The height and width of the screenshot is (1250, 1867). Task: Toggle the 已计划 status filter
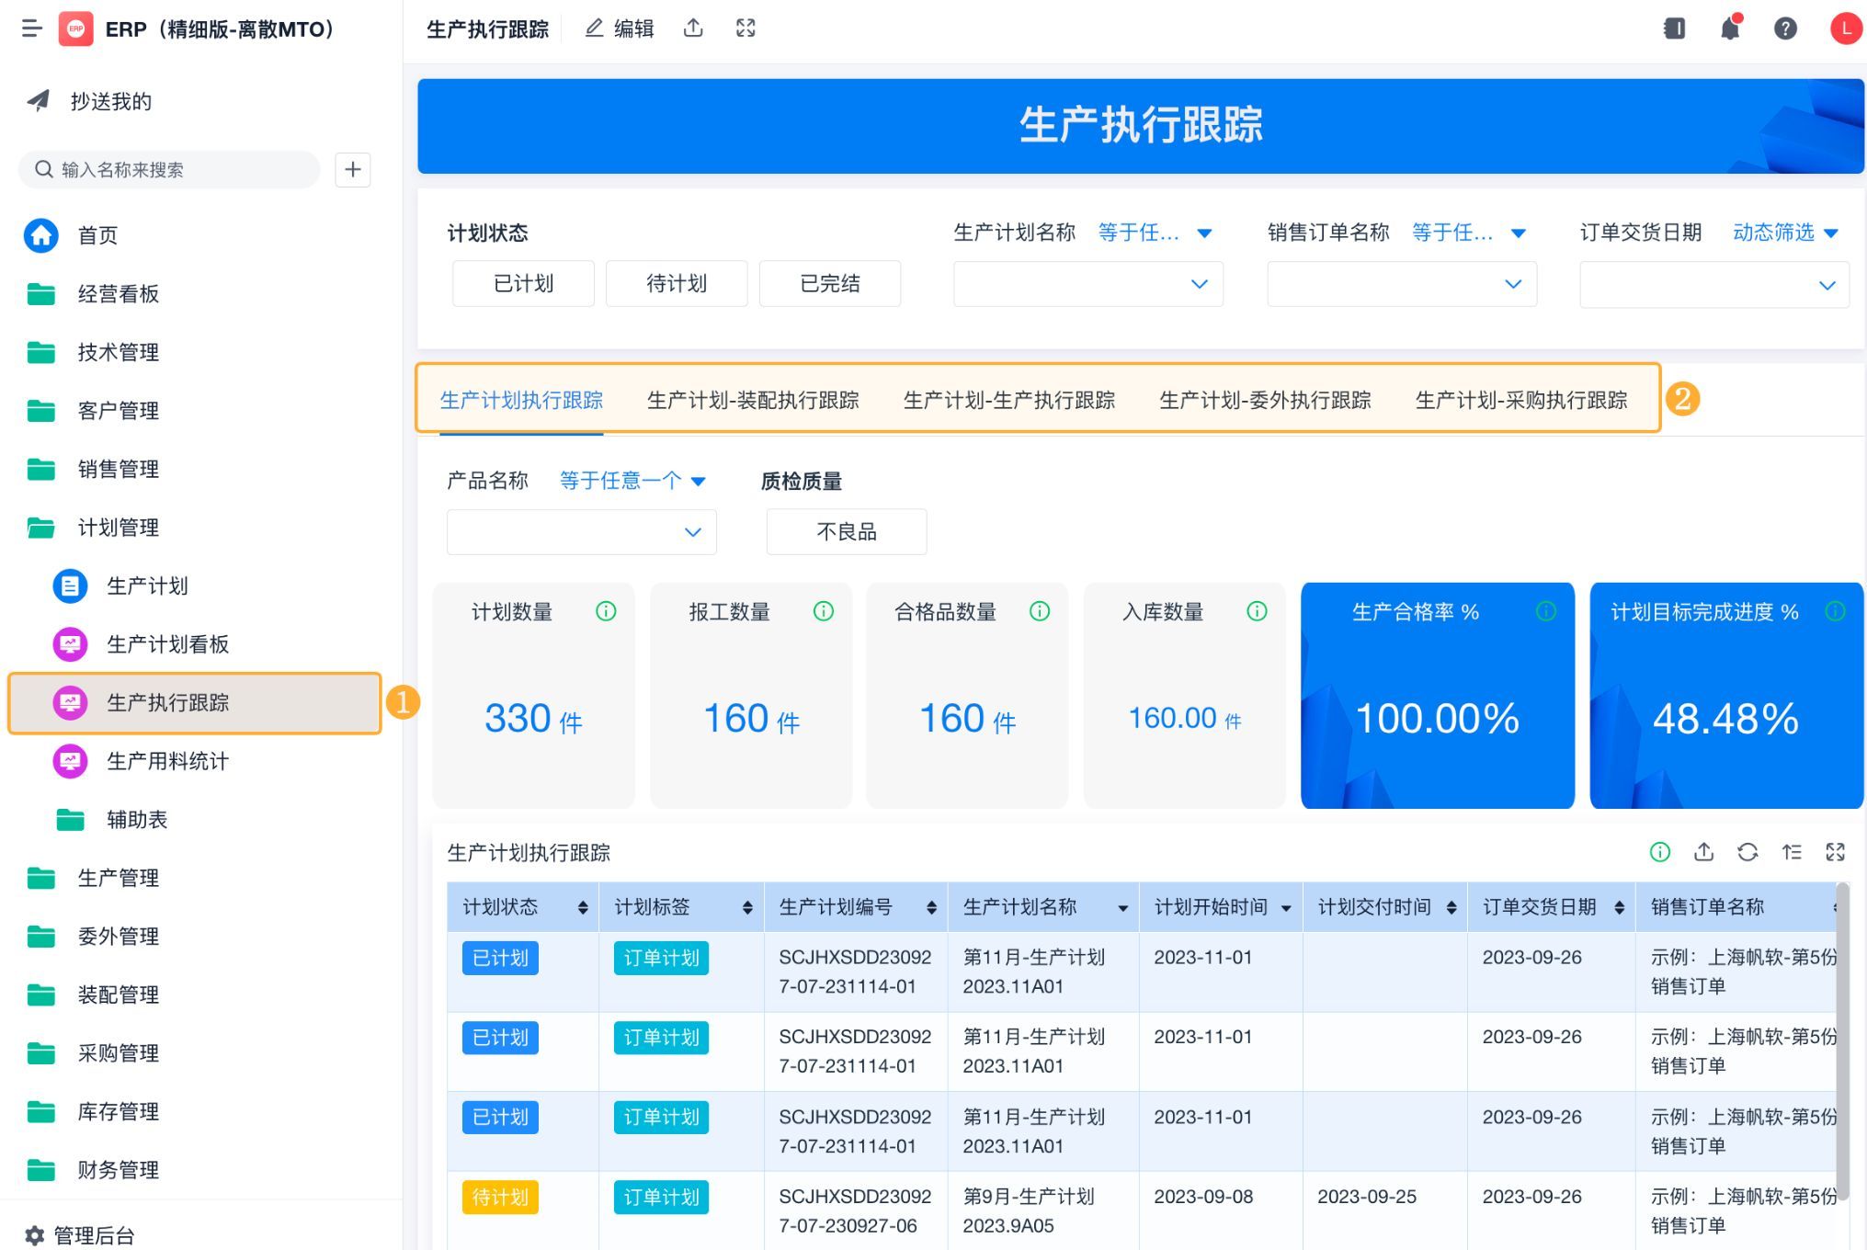[523, 284]
